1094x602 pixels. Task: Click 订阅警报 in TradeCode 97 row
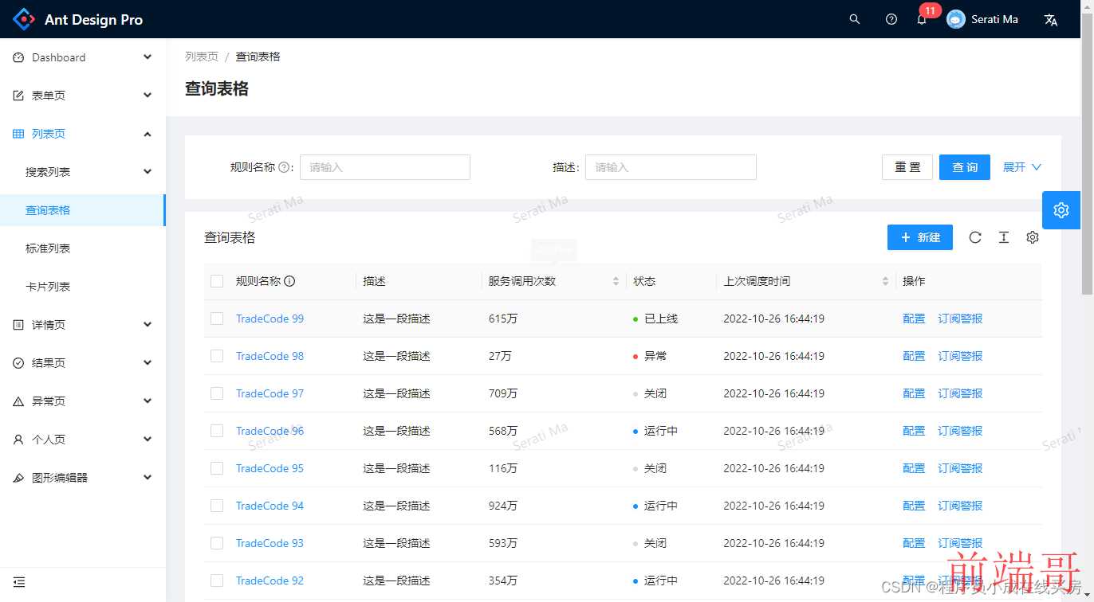[x=960, y=393]
